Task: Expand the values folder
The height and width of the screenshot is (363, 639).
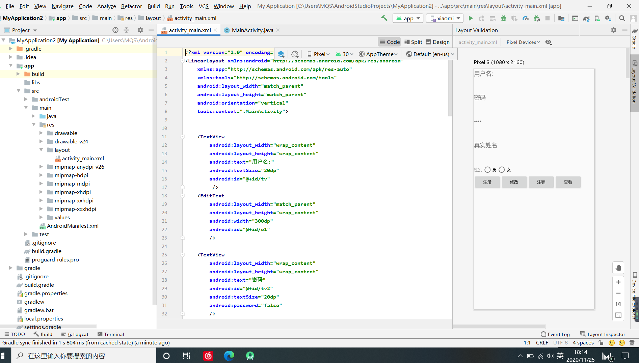Action: click(x=41, y=217)
